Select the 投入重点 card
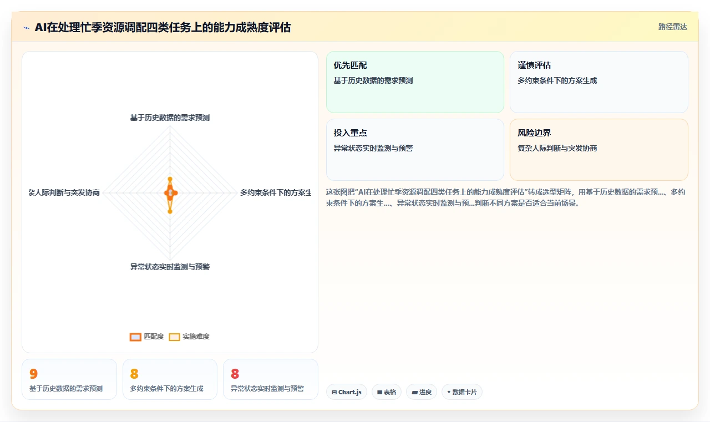The width and height of the screenshot is (710, 422). tap(415, 150)
